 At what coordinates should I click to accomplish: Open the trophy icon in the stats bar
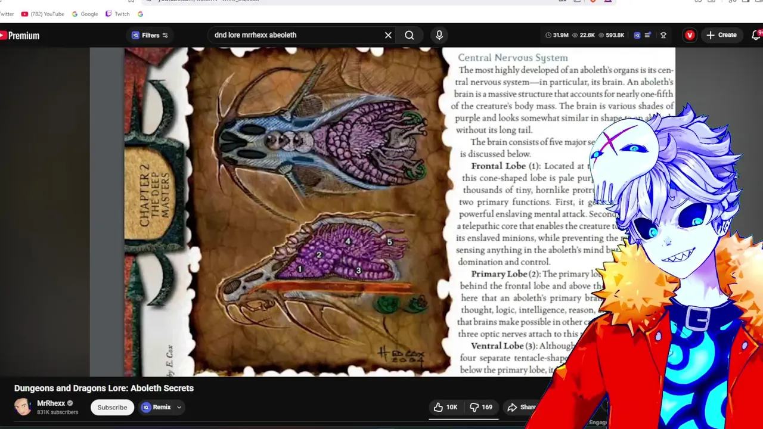tap(663, 35)
